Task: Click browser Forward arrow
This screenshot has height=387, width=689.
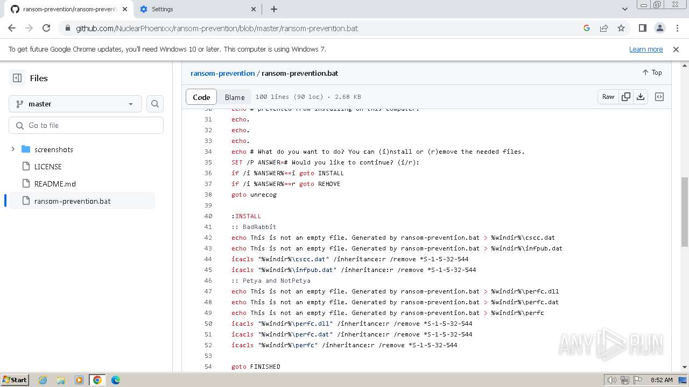Action: tap(29, 28)
